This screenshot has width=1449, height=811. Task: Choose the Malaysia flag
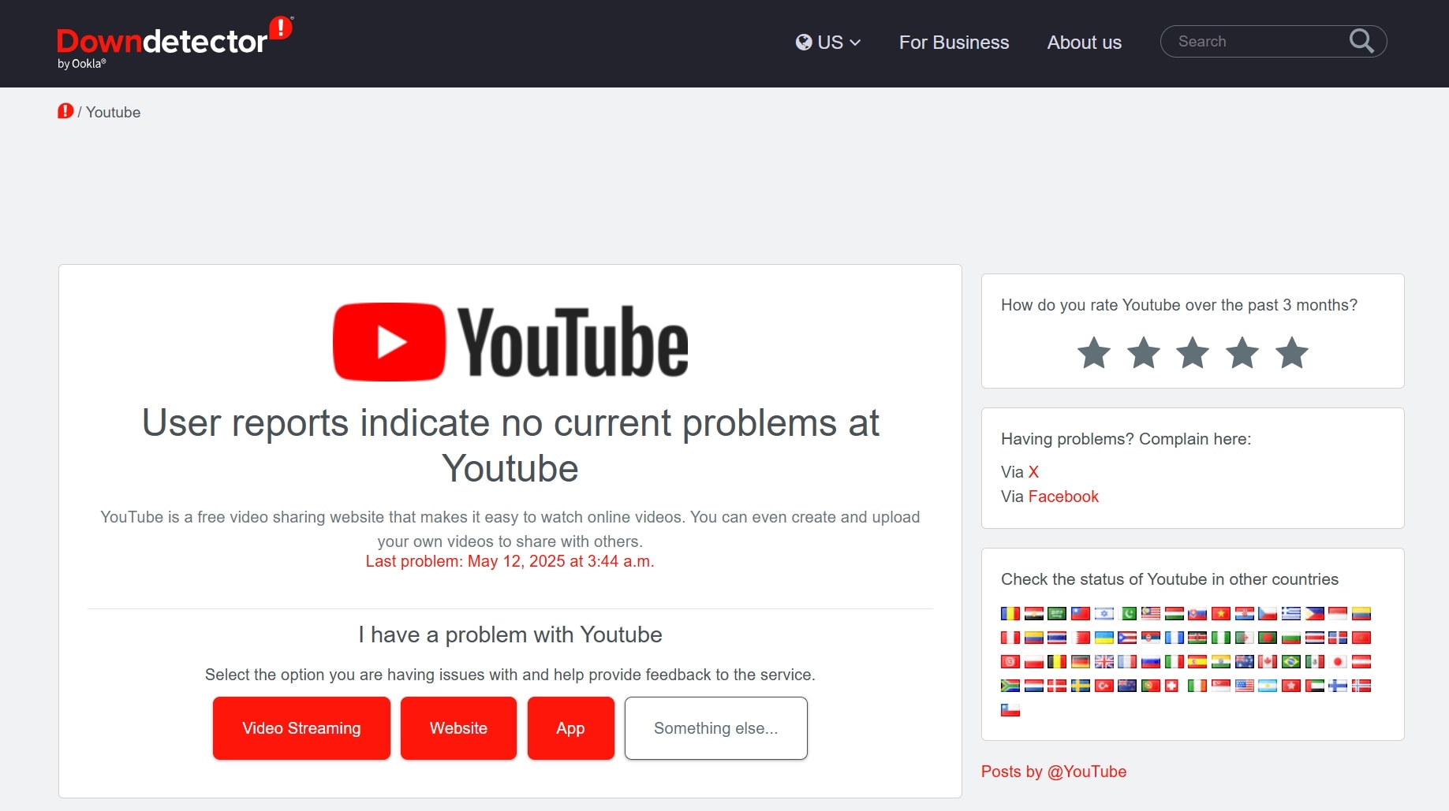click(1151, 613)
